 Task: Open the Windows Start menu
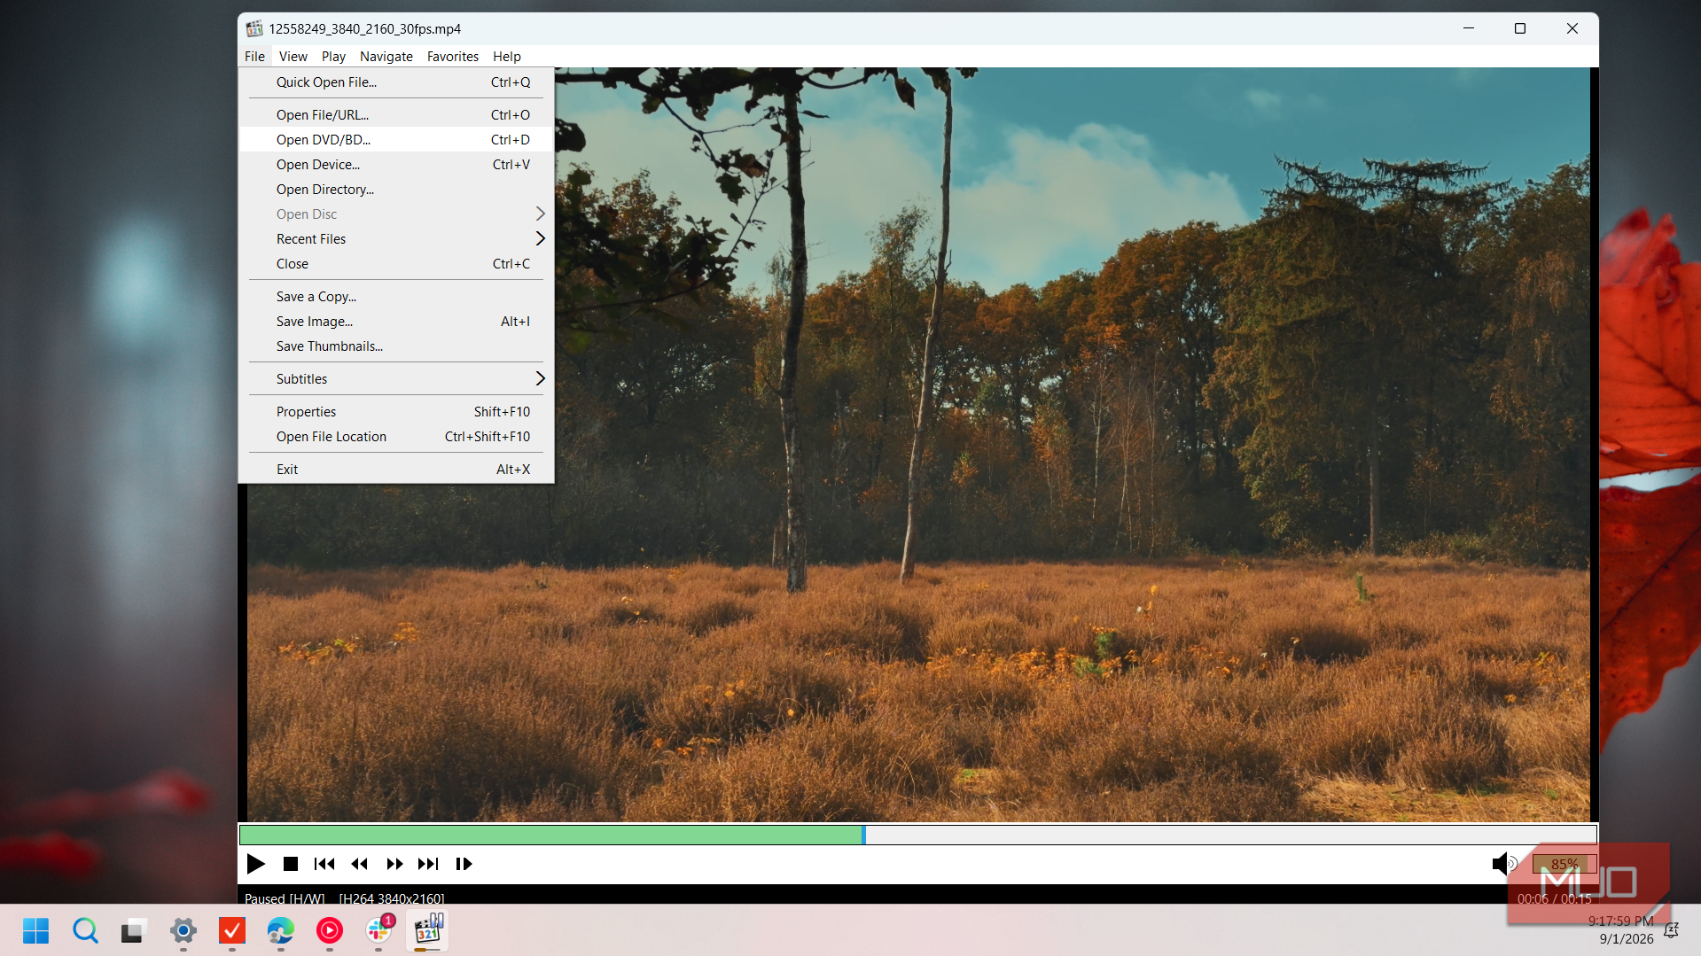[36, 930]
